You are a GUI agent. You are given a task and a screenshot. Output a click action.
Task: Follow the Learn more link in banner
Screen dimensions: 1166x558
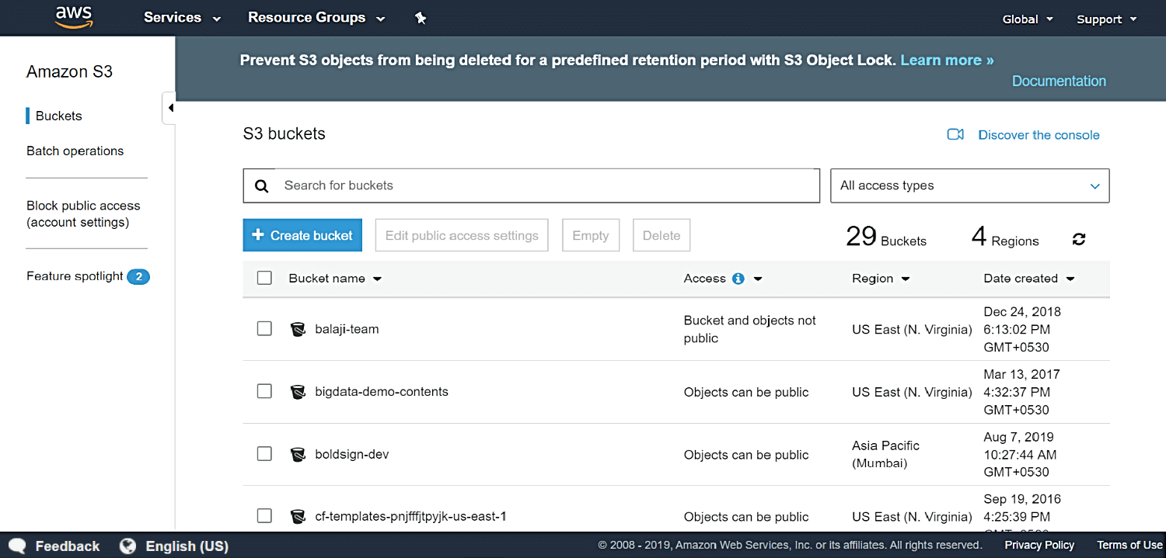click(x=946, y=61)
